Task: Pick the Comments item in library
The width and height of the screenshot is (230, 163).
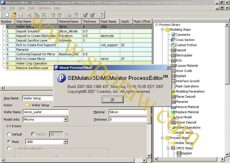Action: click(183, 35)
